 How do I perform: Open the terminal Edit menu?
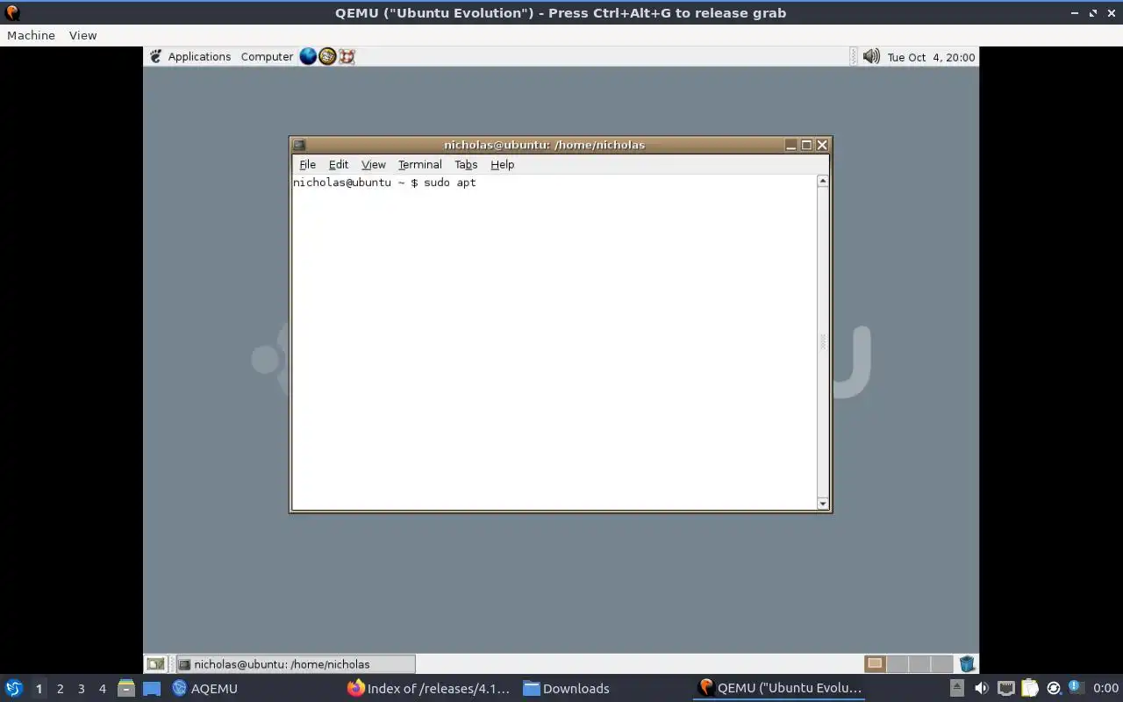pyautogui.click(x=339, y=164)
